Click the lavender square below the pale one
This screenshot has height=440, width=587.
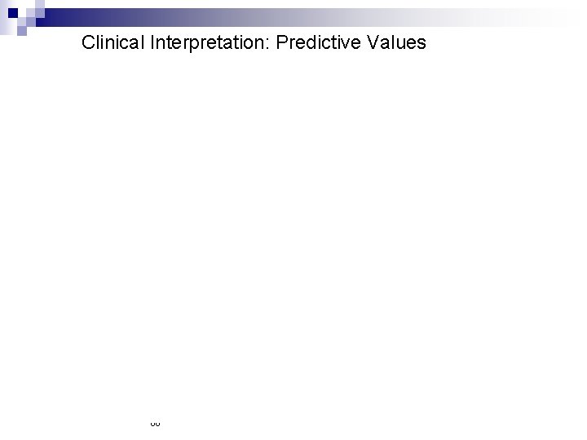tap(31, 22)
